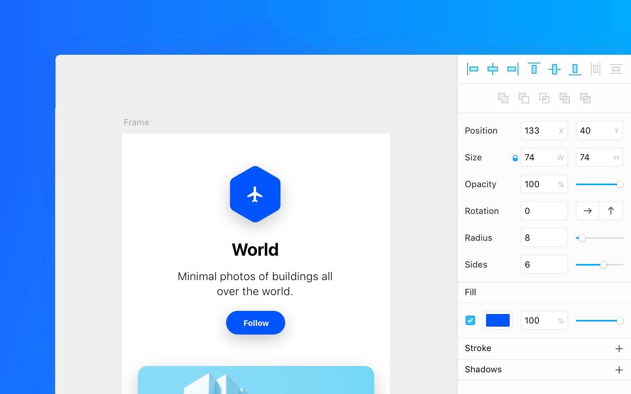The height and width of the screenshot is (394, 631).
Task: Add a stroke with the plus icon
Action: click(619, 349)
